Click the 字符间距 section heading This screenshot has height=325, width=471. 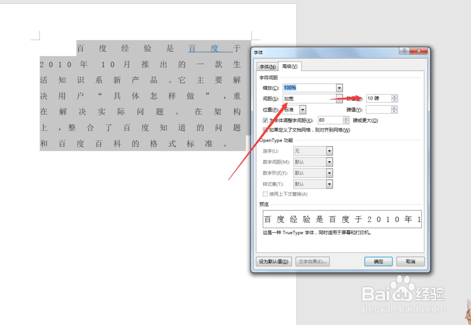coord(268,78)
